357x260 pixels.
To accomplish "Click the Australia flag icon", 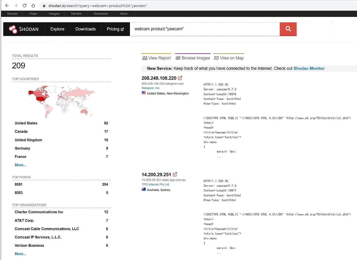I will 144,189.
